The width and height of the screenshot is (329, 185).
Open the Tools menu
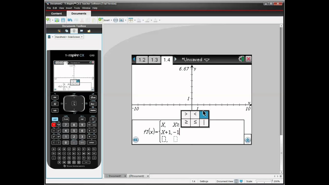coord(77,8)
